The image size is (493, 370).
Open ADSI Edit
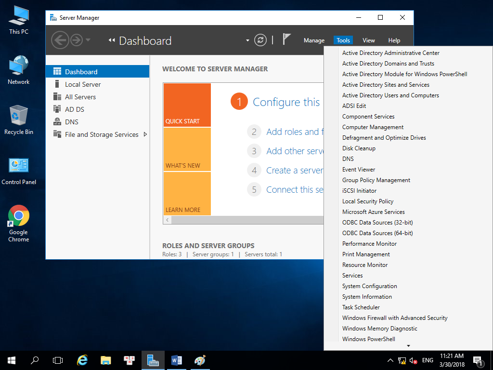pos(354,106)
